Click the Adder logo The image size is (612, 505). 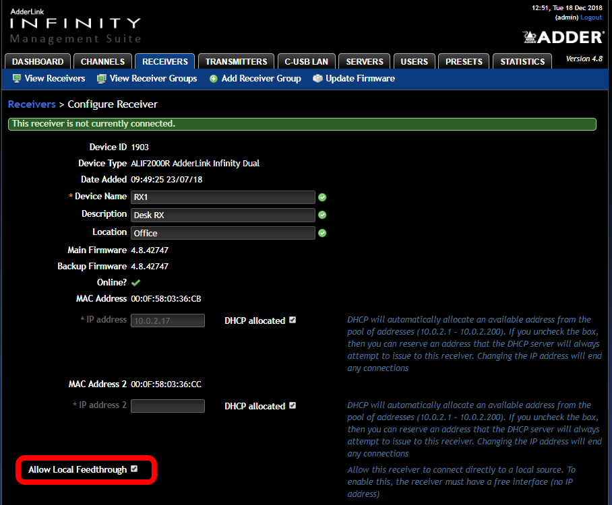pos(563,37)
